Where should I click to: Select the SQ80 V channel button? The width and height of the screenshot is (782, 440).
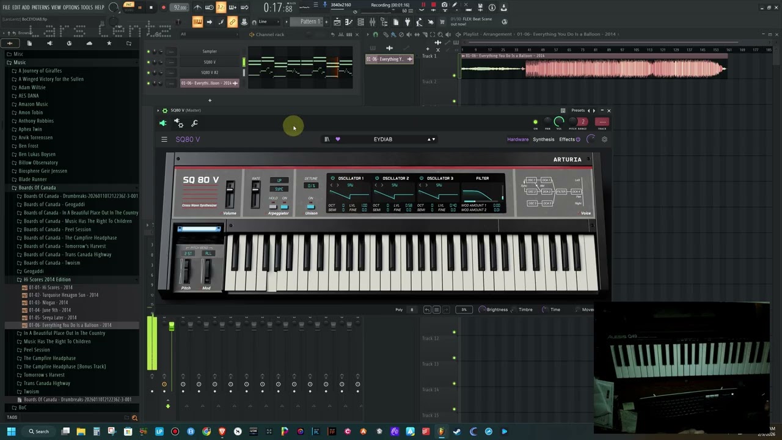pyautogui.click(x=210, y=62)
